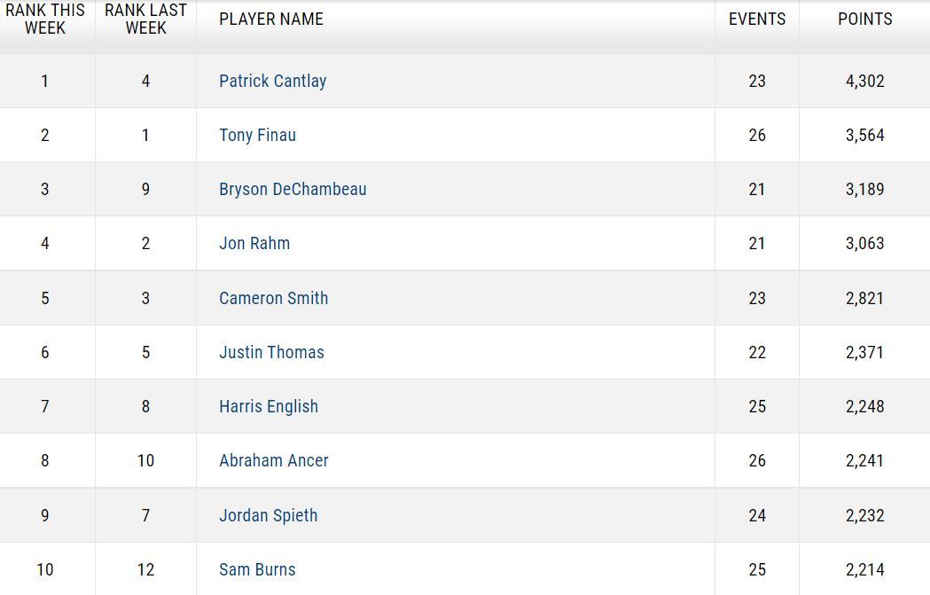The image size is (930, 595).
Task: Click the Player Name column header
Action: (x=271, y=19)
